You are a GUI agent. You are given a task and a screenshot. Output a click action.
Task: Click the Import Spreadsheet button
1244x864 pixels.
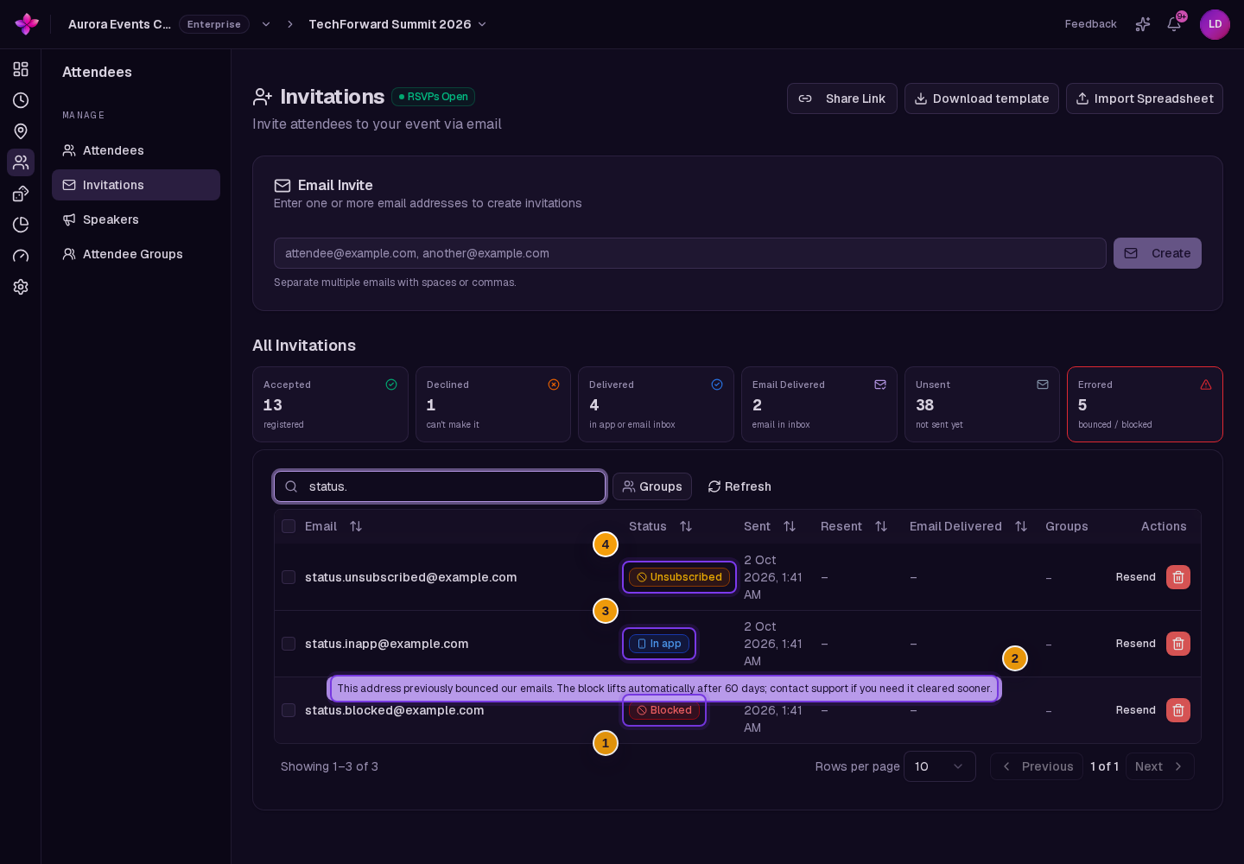point(1145,98)
